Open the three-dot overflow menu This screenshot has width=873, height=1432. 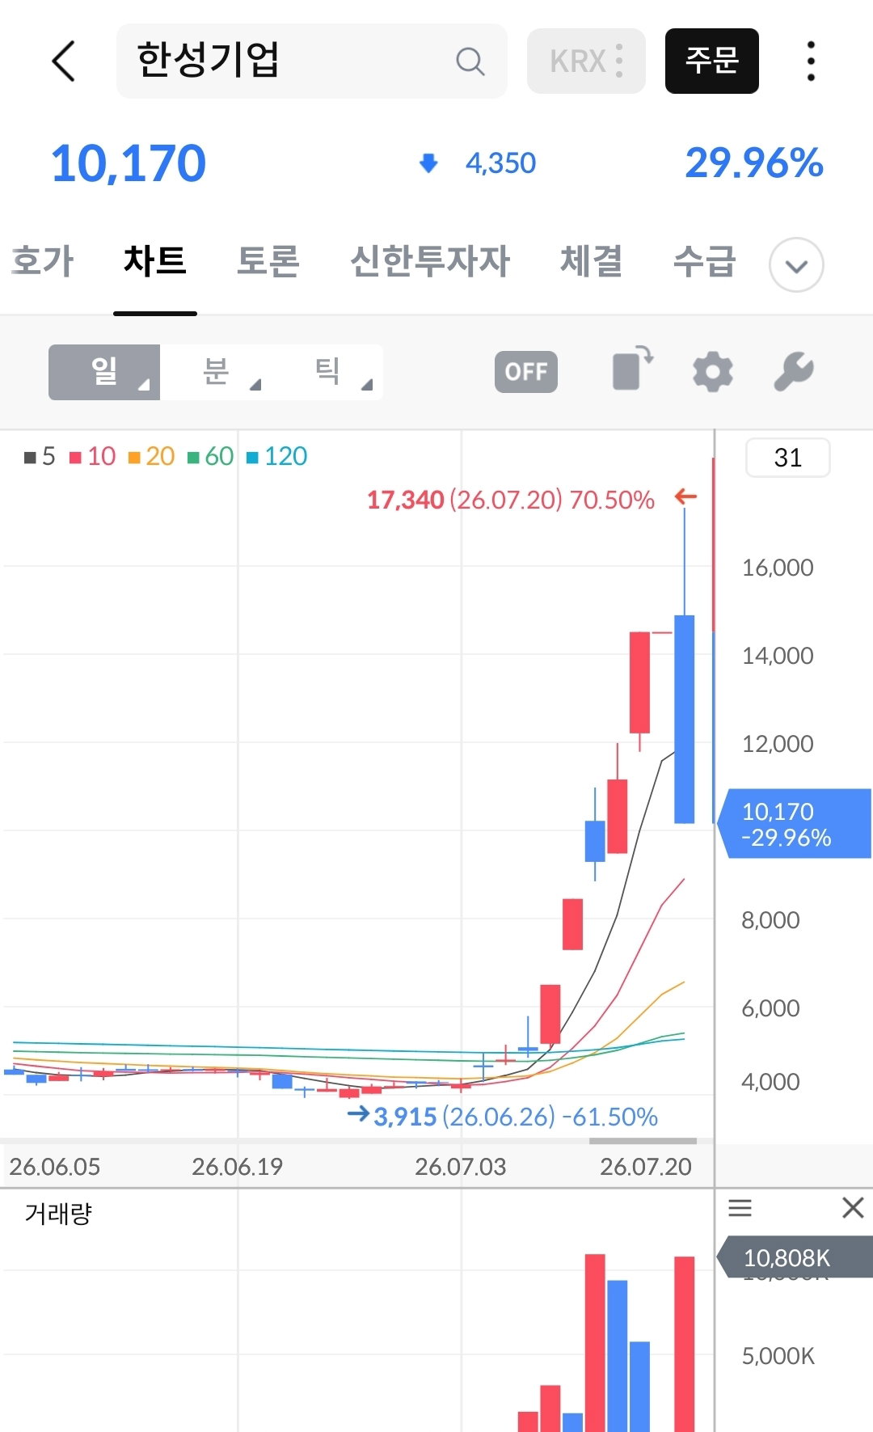[811, 61]
